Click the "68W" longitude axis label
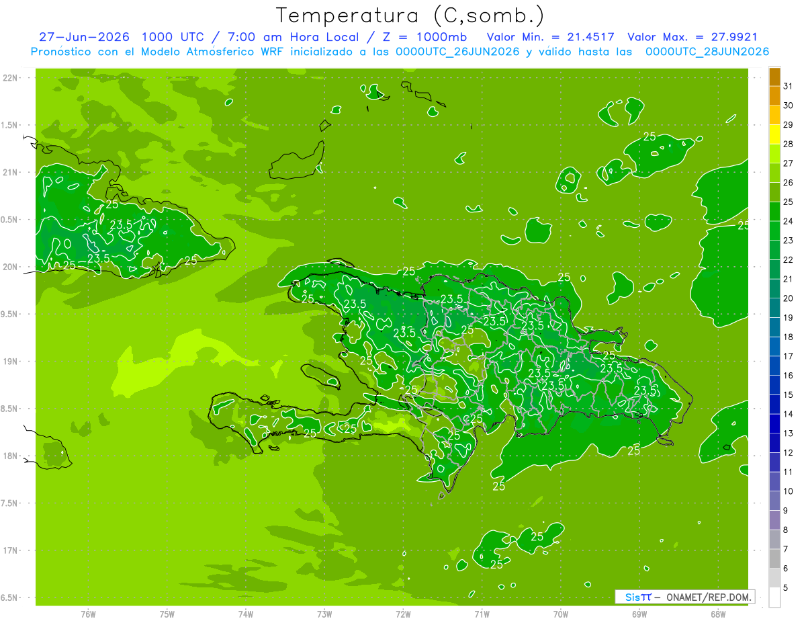Image resolution: width=806 pixels, height=623 pixels. point(717,614)
